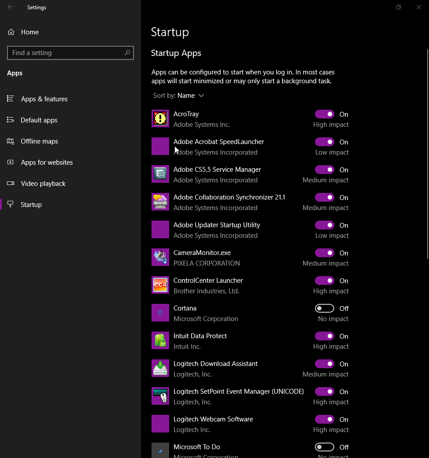Viewport: 429px width, 458px height.
Task: Toggle Adobe CS5.5 Service Manager off
Action: click(324, 170)
